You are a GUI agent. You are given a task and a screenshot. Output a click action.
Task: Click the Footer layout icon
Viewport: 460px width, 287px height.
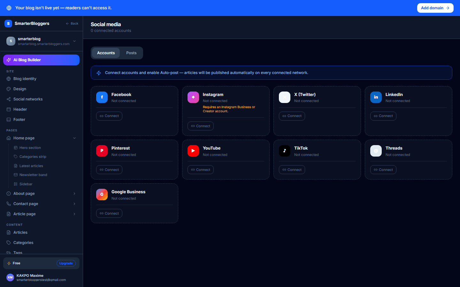point(9,120)
